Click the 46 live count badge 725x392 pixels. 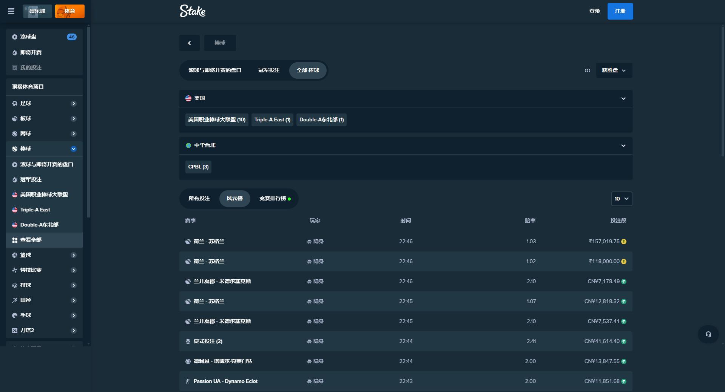click(72, 37)
